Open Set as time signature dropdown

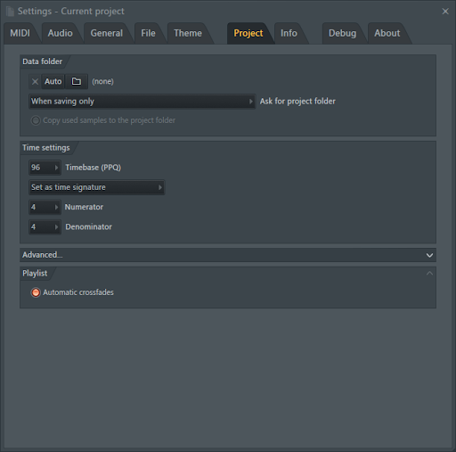(97, 187)
